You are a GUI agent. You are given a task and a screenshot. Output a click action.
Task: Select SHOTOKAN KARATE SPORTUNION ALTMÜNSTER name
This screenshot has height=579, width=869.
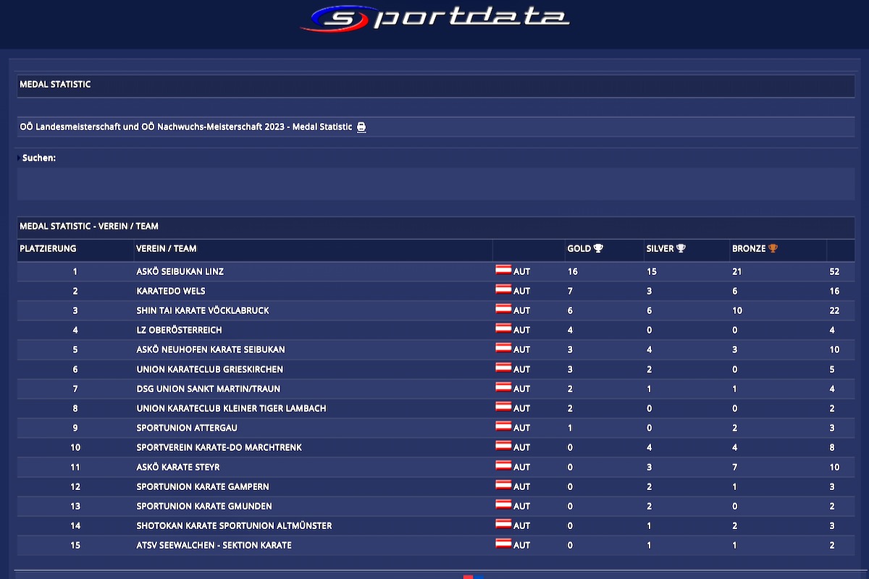coord(234,526)
